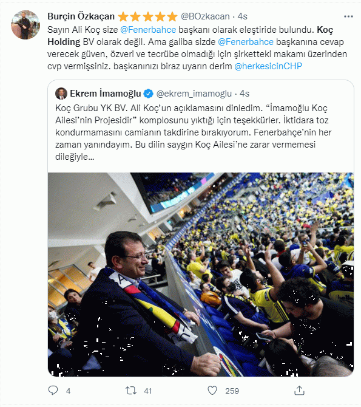This screenshot has width=361, height=407.
Task: Click the @BOzkacan handle
Action: [x=205, y=16]
